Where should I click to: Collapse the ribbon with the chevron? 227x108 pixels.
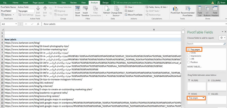click(226, 19)
